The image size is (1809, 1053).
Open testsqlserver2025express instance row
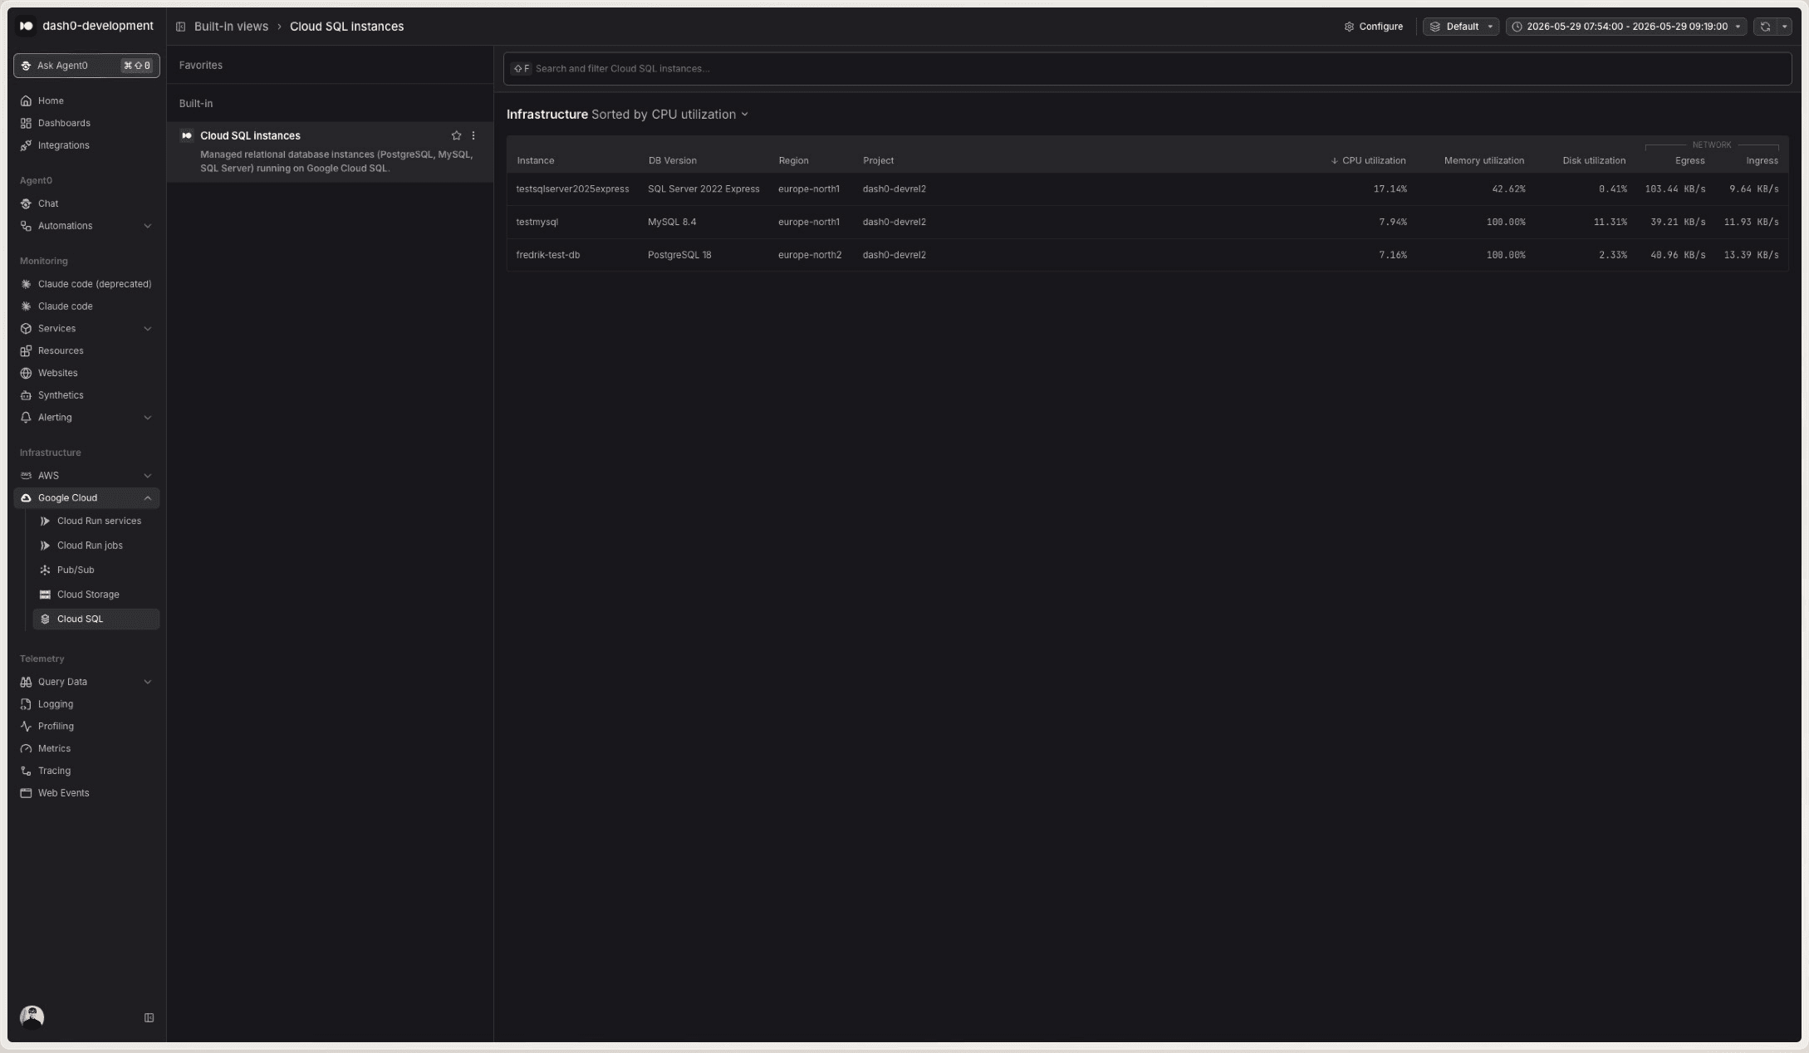tap(1147, 189)
